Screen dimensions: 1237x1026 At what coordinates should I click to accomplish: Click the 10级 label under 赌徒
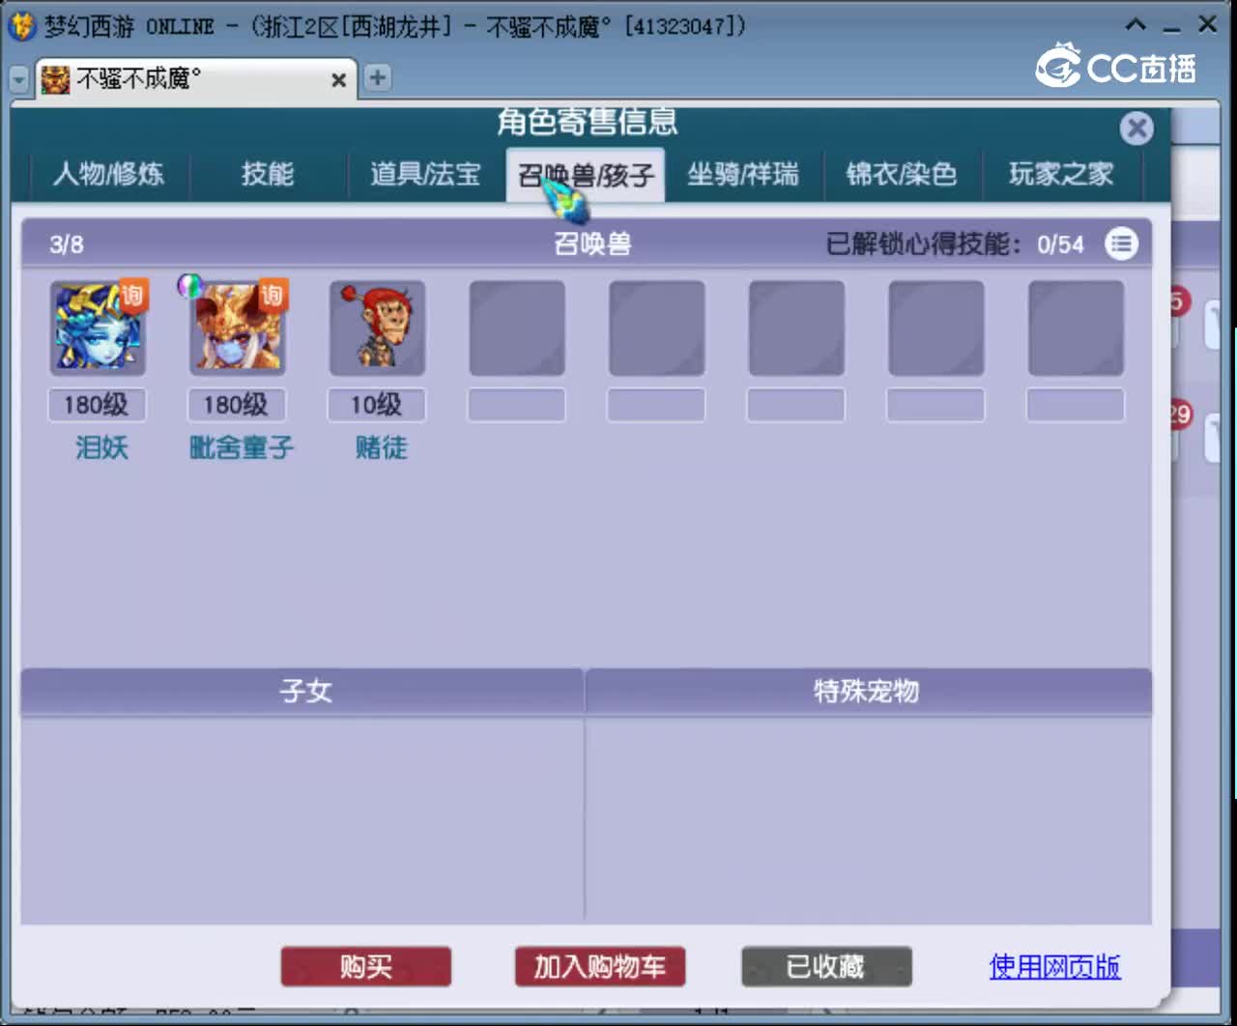(376, 404)
